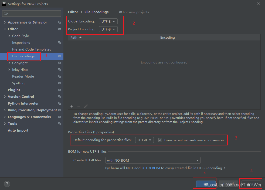Click the project-level icon beside Python Interpreter
Image resolution: width=265 pixels, height=190 pixels.
(59, 103)
